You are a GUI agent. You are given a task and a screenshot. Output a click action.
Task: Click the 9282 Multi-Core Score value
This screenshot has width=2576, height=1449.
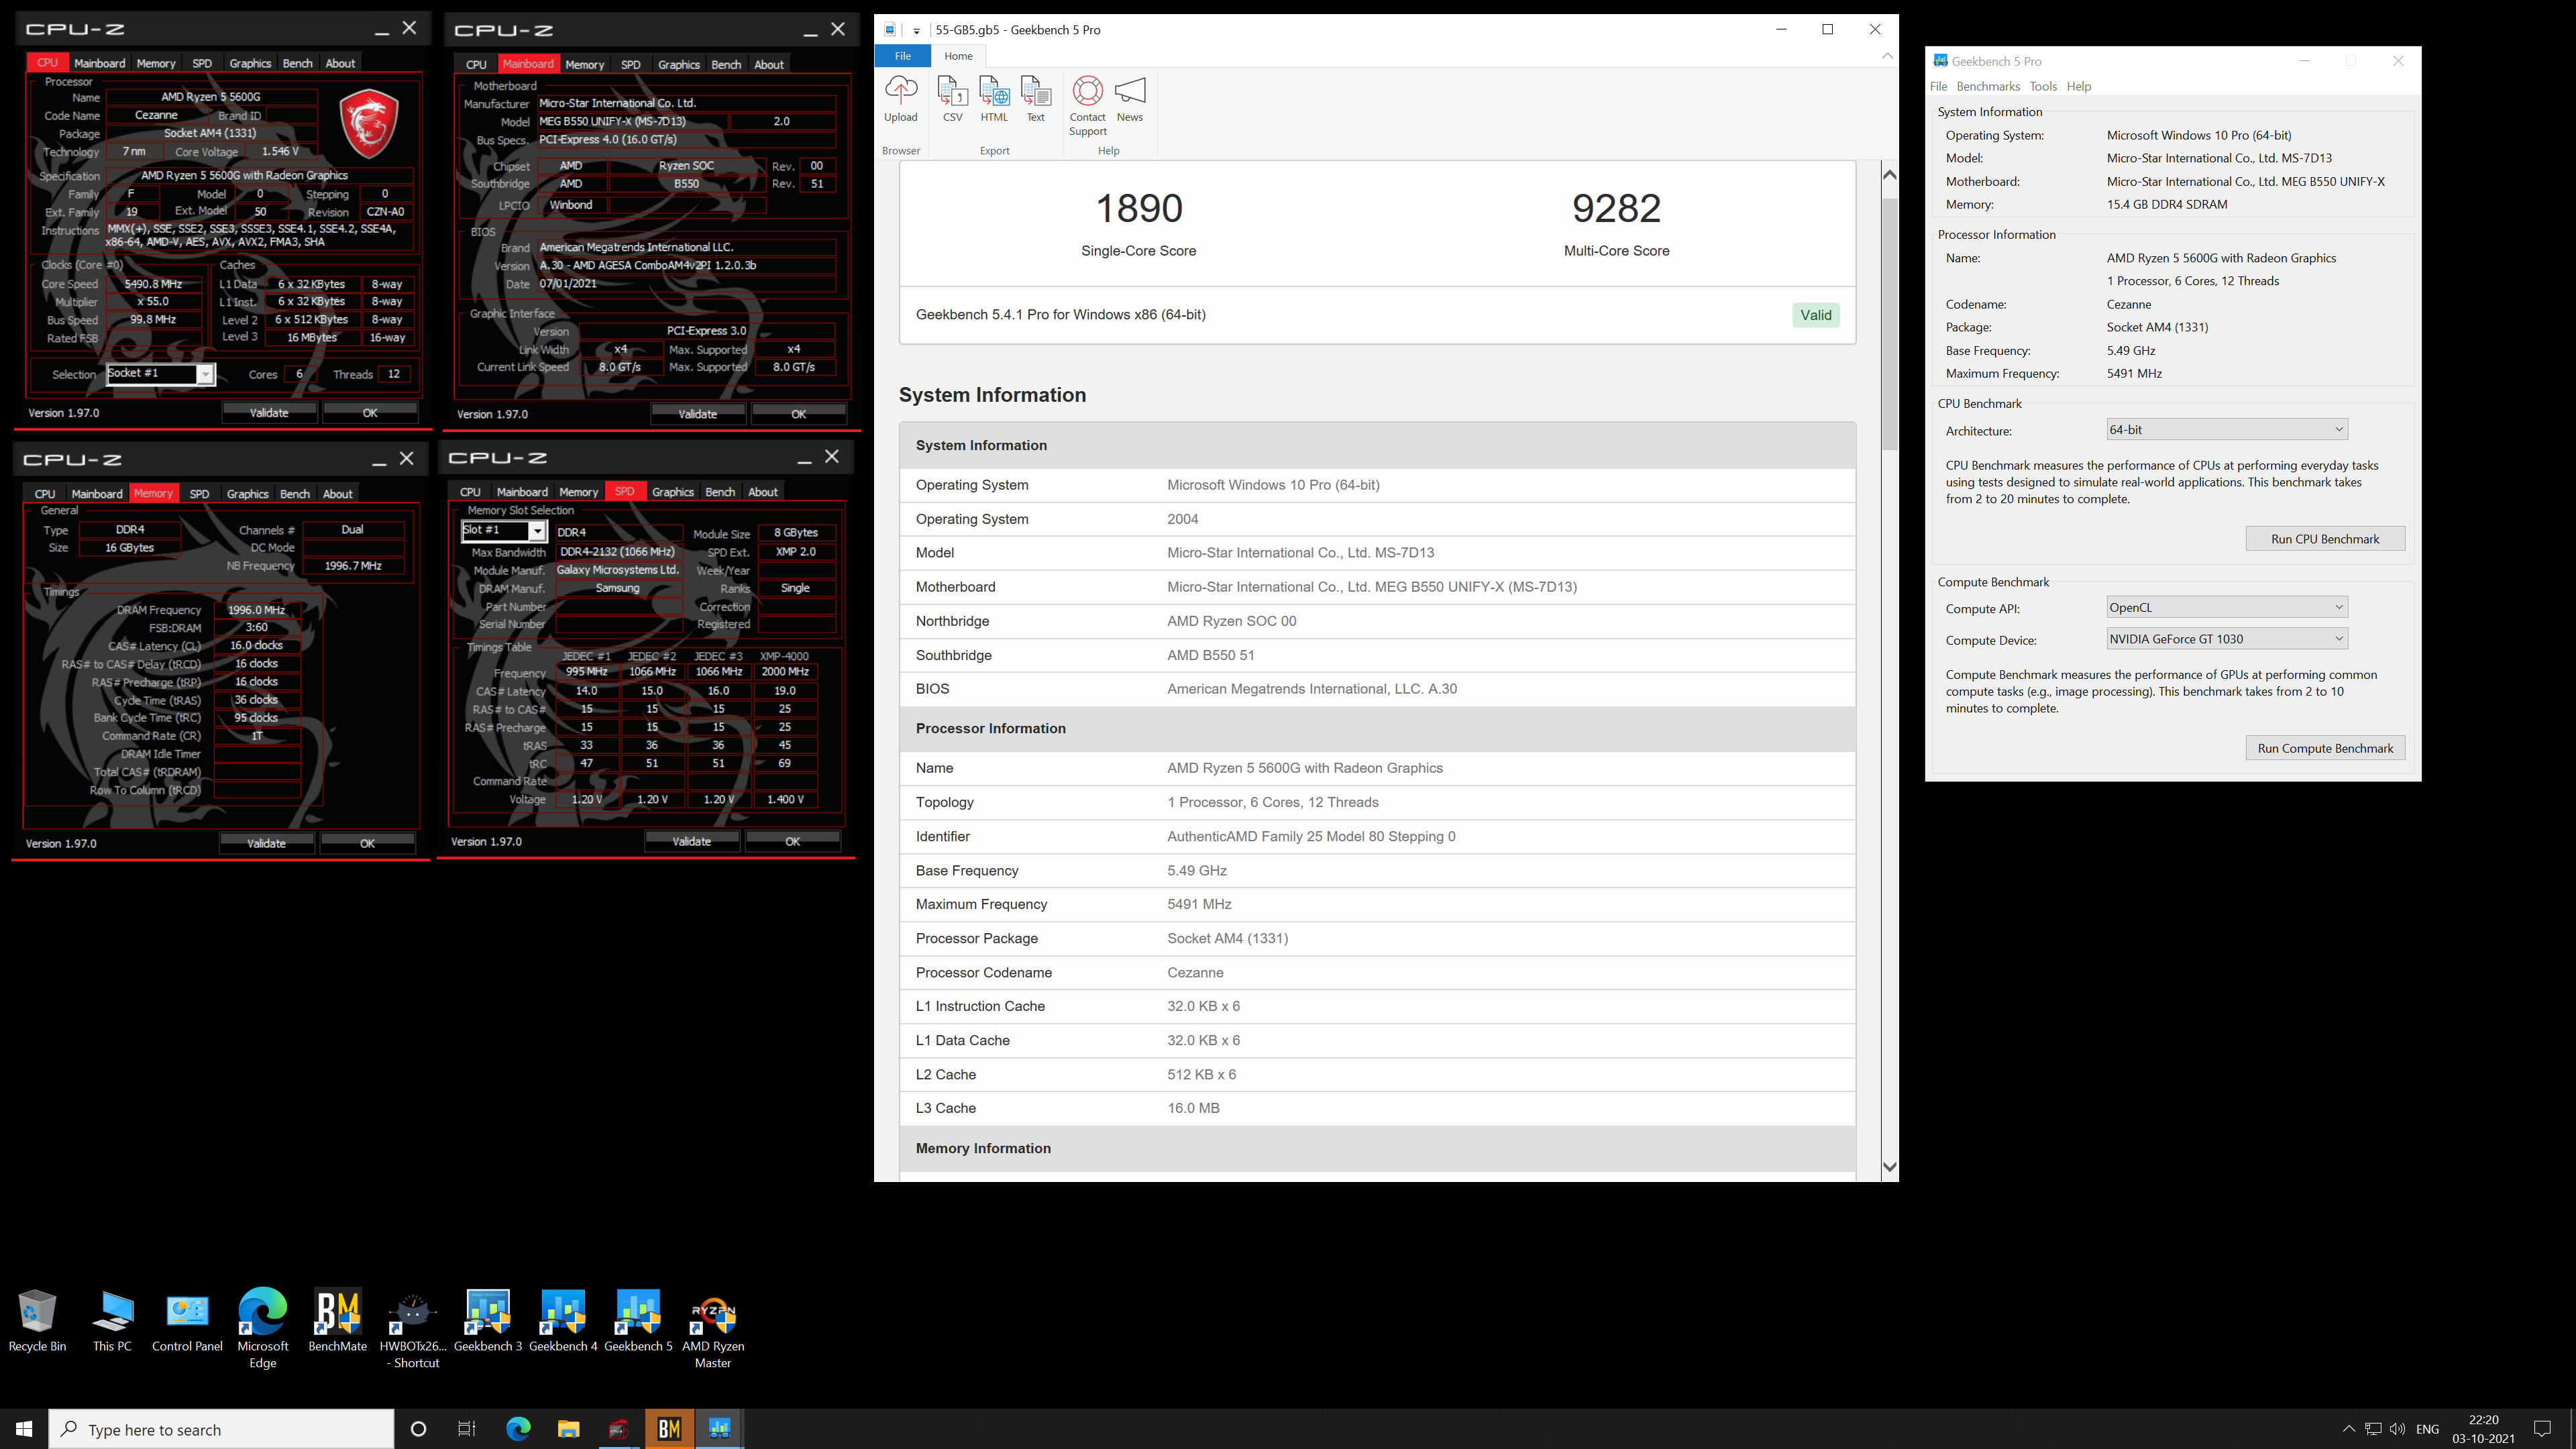[x=1616, y=208]
